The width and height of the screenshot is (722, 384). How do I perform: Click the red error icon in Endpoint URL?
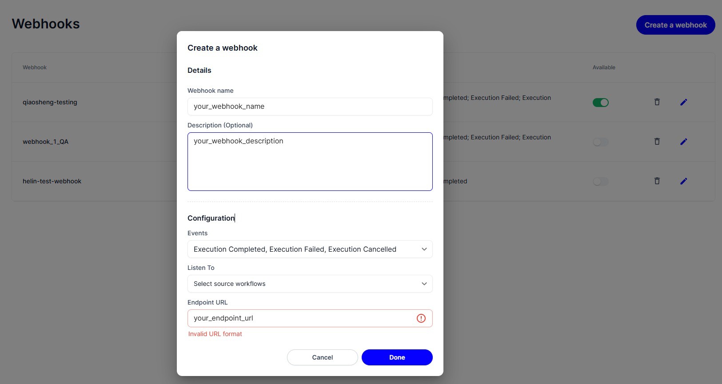421,318
